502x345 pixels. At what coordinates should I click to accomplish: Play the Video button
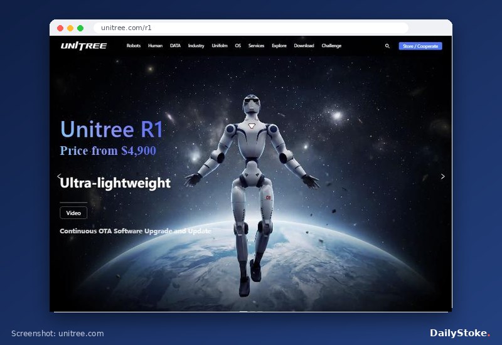(x=73, y=213)
